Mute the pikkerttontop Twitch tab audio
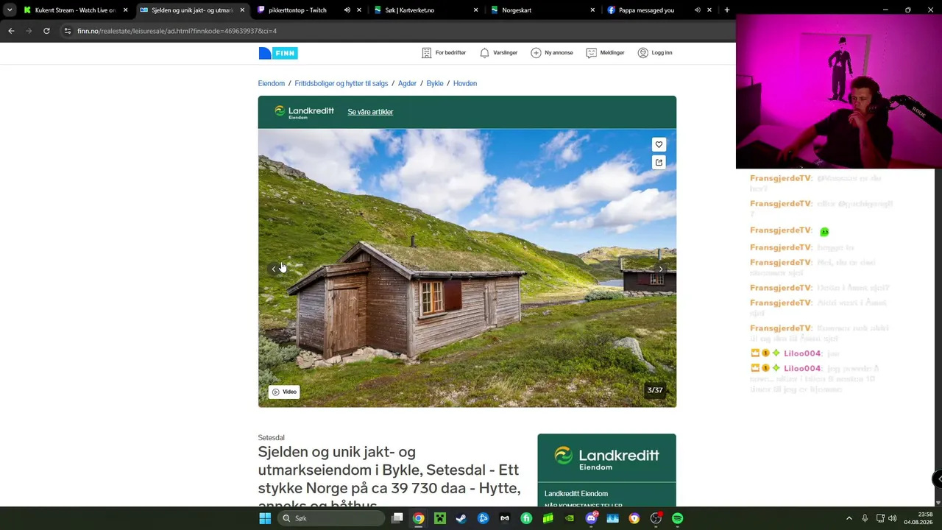Viewport: 942px width, 530px height. pyautogui.click(x=347, y=10)
